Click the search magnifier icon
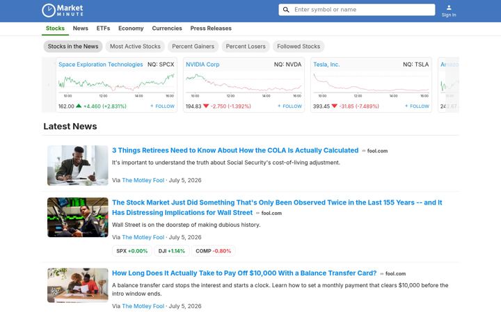 286,10
